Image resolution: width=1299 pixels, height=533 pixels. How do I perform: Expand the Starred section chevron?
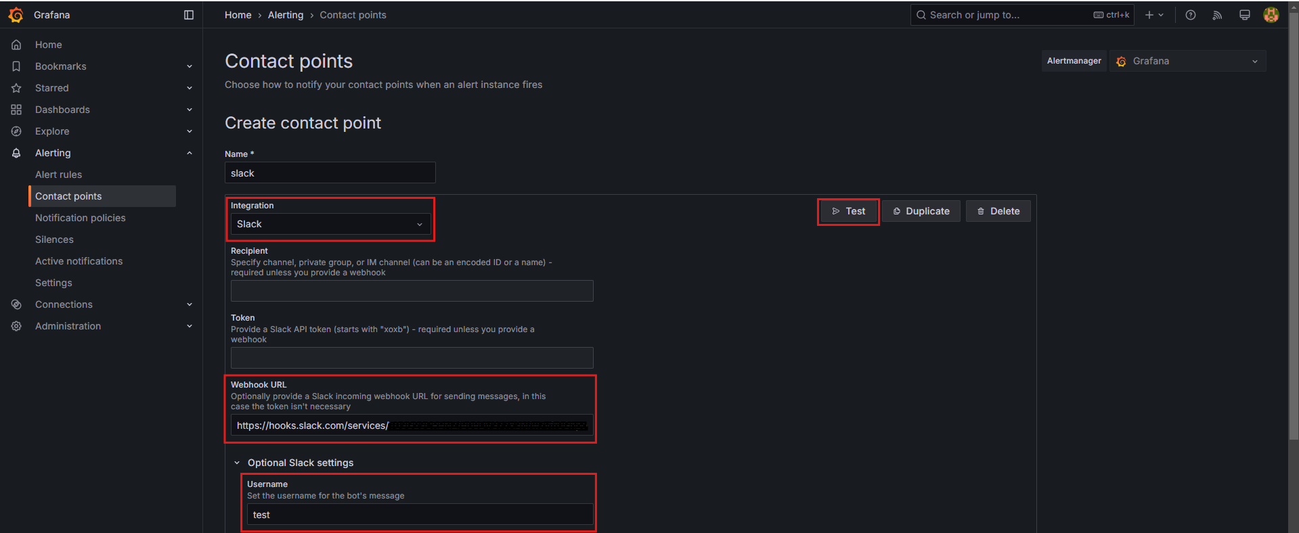[x=190, y=88]
